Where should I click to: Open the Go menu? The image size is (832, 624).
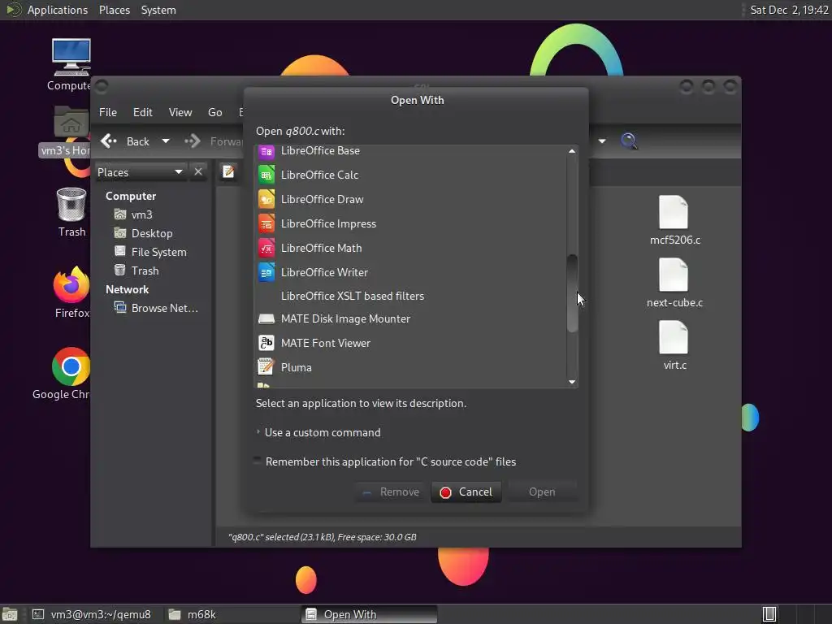pos(214,112)
